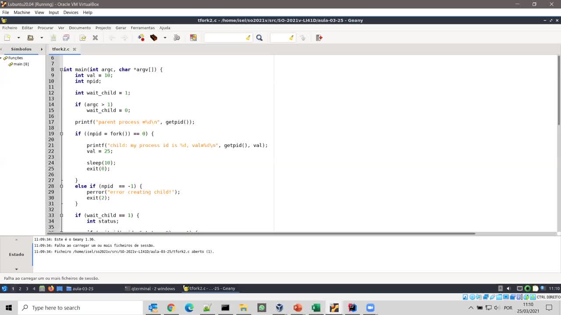Reload the current file toolbar icon

click(82, 38)
